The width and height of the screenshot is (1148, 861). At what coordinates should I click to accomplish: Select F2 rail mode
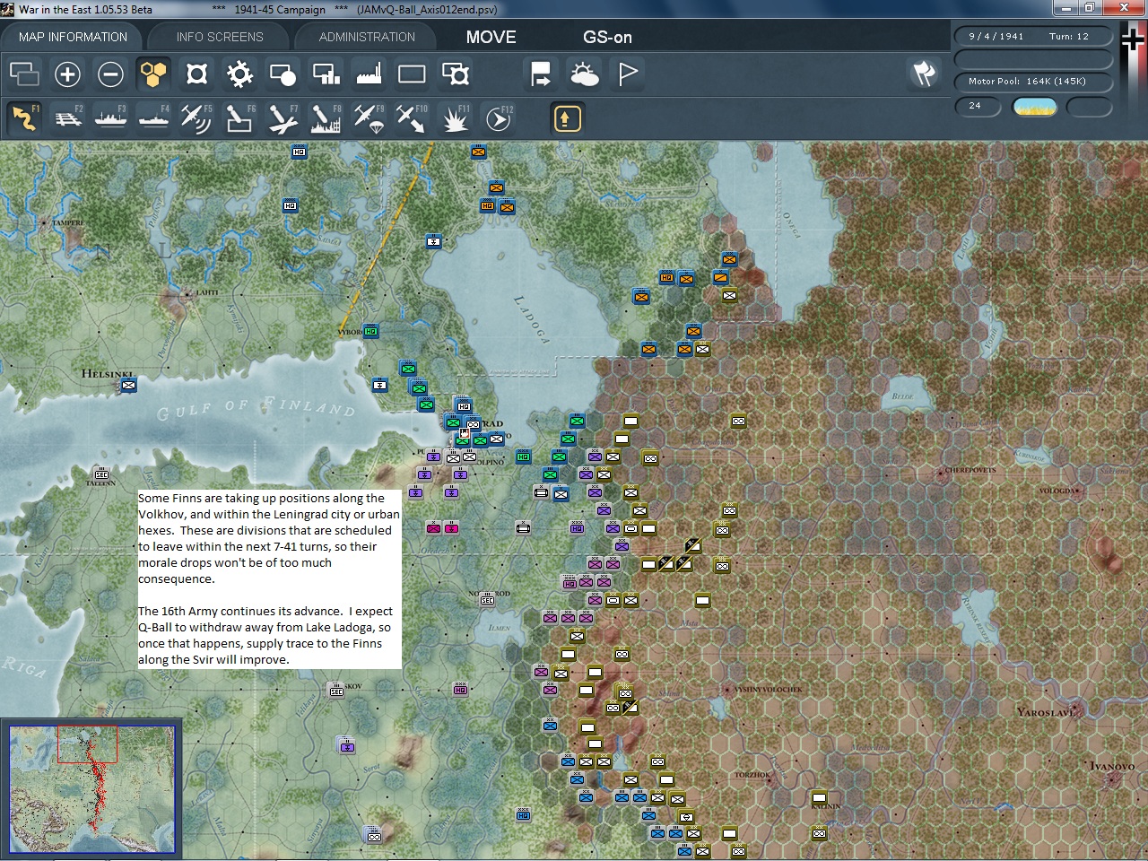67,117
